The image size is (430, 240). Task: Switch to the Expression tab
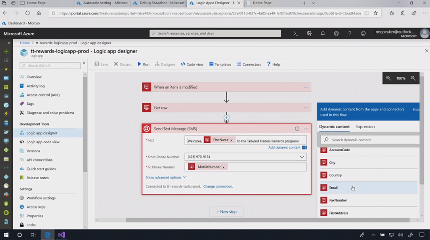tap(365, 126)
